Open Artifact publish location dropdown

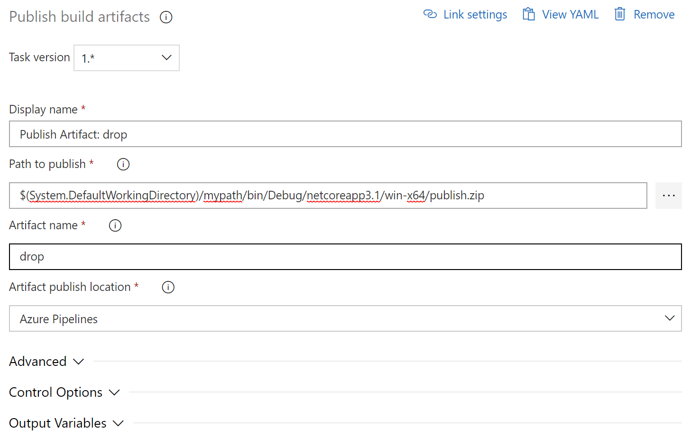tap(345, 318)
